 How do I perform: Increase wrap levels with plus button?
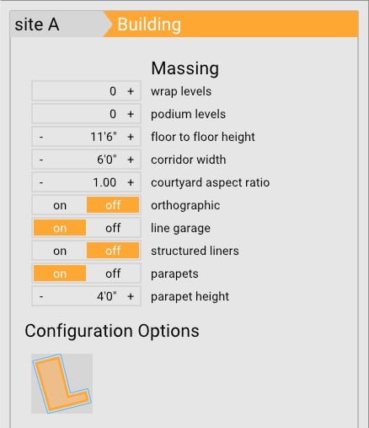tap(131, 91)
